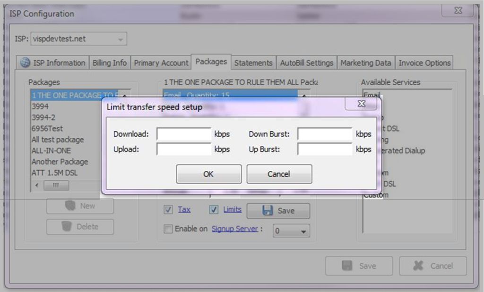Open the ISP vispdevtest.net dropdown
The width and height of the screenshot is (484, 292).
pos(78,39)
